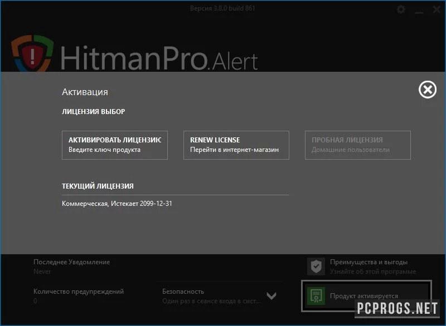Click Безопасность setting label

183,292
